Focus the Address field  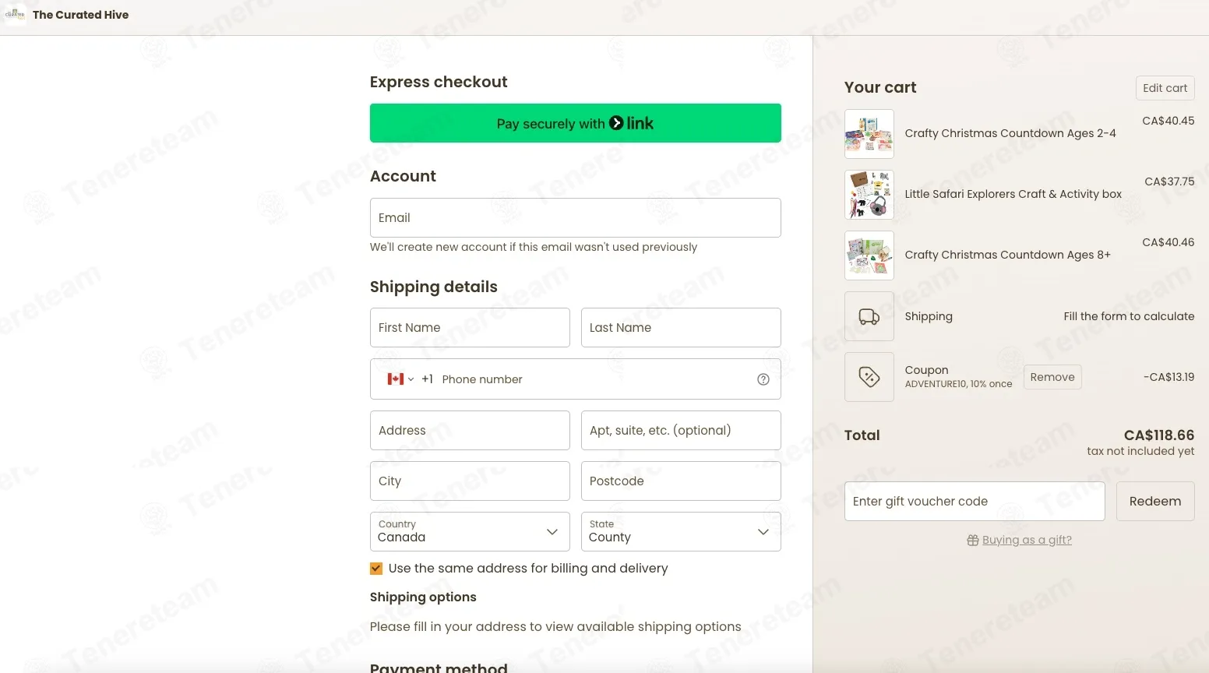470,430
